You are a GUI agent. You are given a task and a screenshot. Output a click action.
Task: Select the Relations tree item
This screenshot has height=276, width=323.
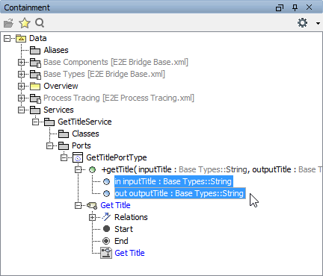tap(131, 217)
